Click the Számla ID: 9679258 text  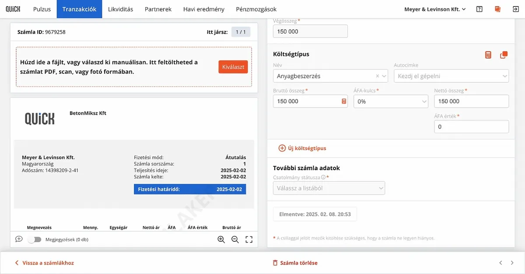[x=41, y=32]
